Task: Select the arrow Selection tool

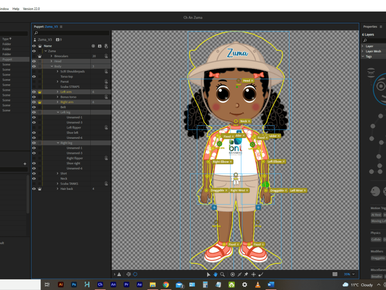Action: 208,275
